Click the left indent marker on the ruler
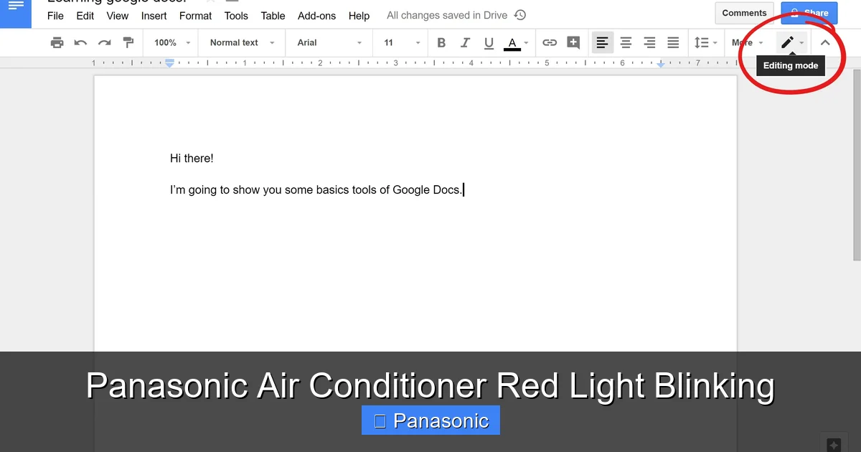 pyautogui.click(x=170, y=63)
